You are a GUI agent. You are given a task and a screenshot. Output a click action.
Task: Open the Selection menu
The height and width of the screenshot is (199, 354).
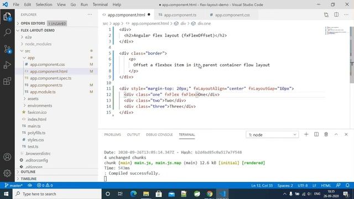click(x=44, y=4)
